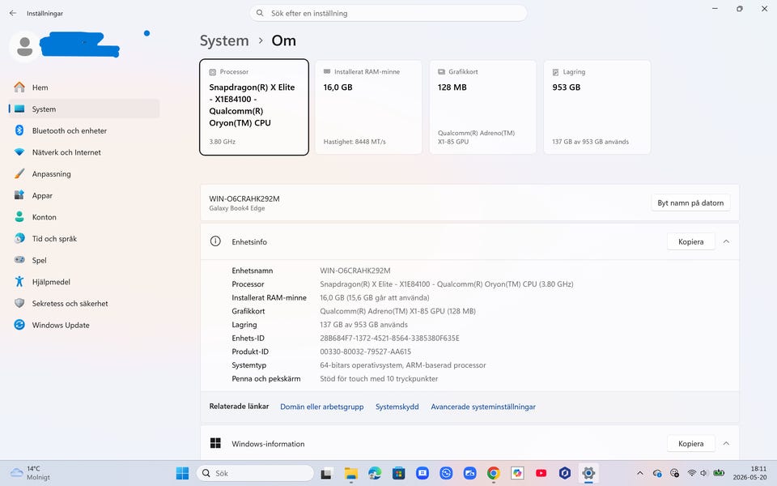Show hidden system tray icons
The image size is (777, 486).
(x=640, y=473)
